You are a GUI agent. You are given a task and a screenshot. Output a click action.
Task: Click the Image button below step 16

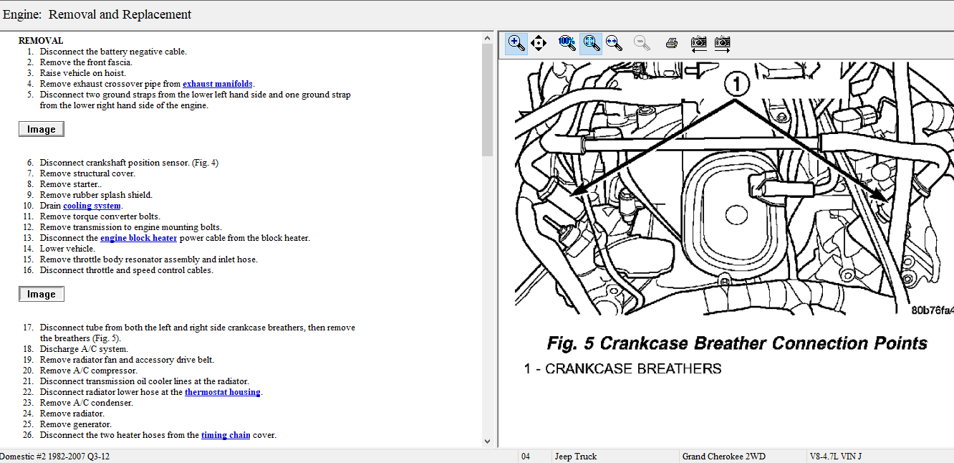[x=42, y=294]
